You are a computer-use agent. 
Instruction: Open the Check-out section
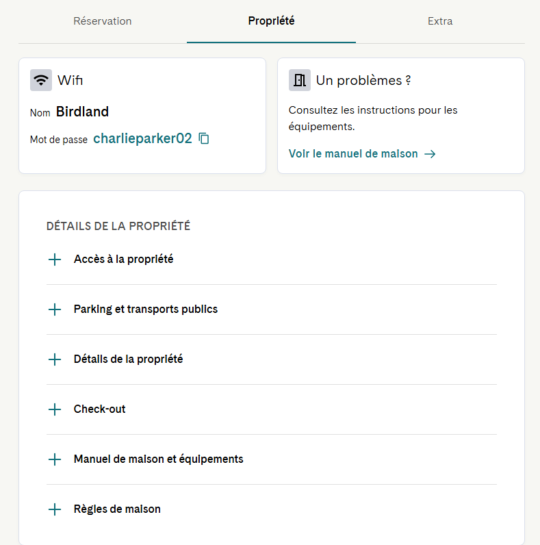(272, 409)
